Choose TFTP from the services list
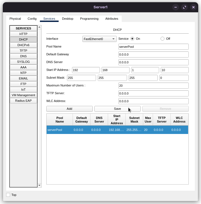This screenshot has width=201, height=204. click(23, 51)
